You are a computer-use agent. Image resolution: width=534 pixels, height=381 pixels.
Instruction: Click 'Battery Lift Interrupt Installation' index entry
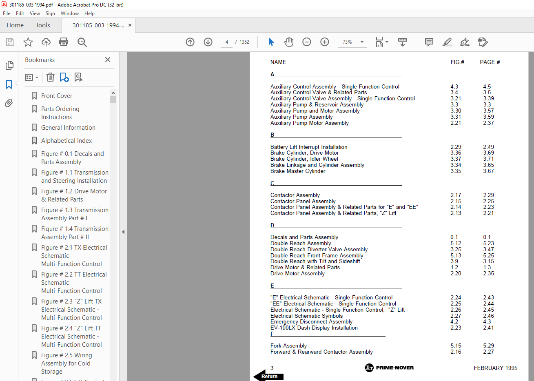point(309,147)
